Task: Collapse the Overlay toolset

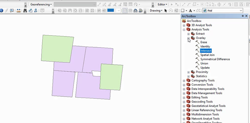Action: (189, 38)
